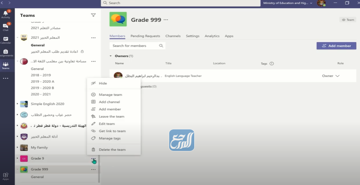This screenshot has width=360, height=185.
Task: Open General channel under Grade 999
Action: pyautogui.click(x=37, y=177)
